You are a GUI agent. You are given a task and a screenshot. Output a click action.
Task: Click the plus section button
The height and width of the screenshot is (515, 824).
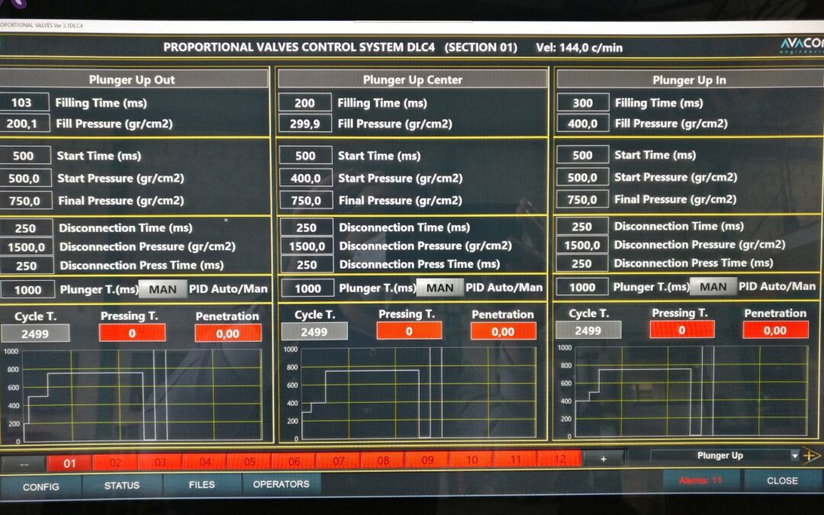pos(604,459)
